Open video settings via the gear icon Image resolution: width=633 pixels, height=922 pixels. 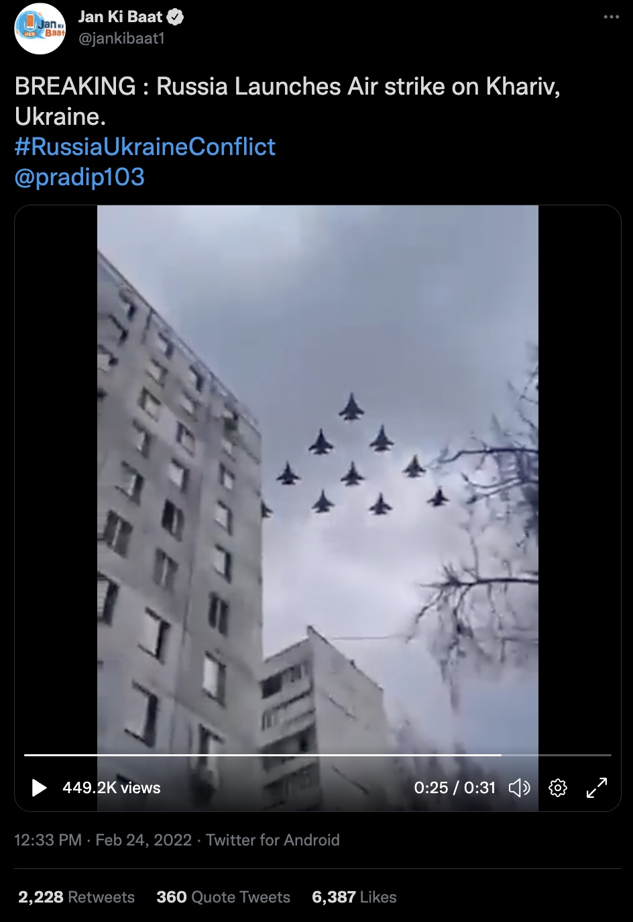[558, 788]
